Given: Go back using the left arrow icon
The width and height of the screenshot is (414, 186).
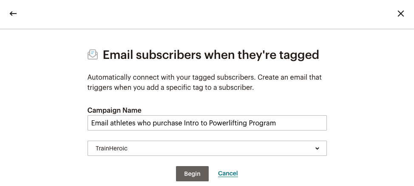Looking at the screenshot, I should [13, 14].
